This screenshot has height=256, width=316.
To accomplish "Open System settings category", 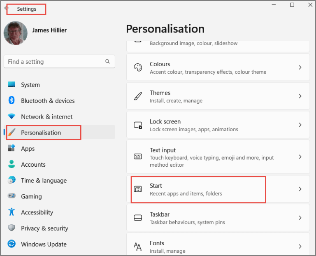I will click(x=59, y=85).
